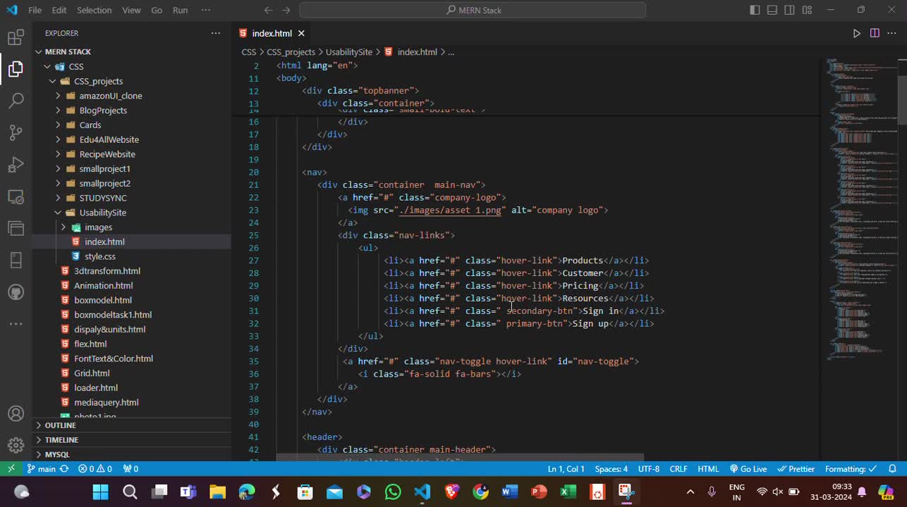907x507 pixels.
Task: Split the editor right
Action: pyautogui.click(x=875, y=33)
